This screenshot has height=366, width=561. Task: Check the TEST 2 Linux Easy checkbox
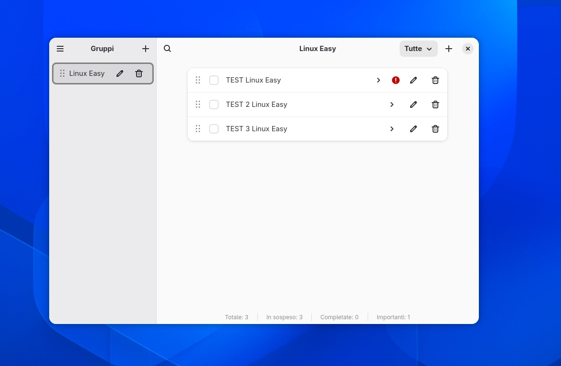coord(214,105)
